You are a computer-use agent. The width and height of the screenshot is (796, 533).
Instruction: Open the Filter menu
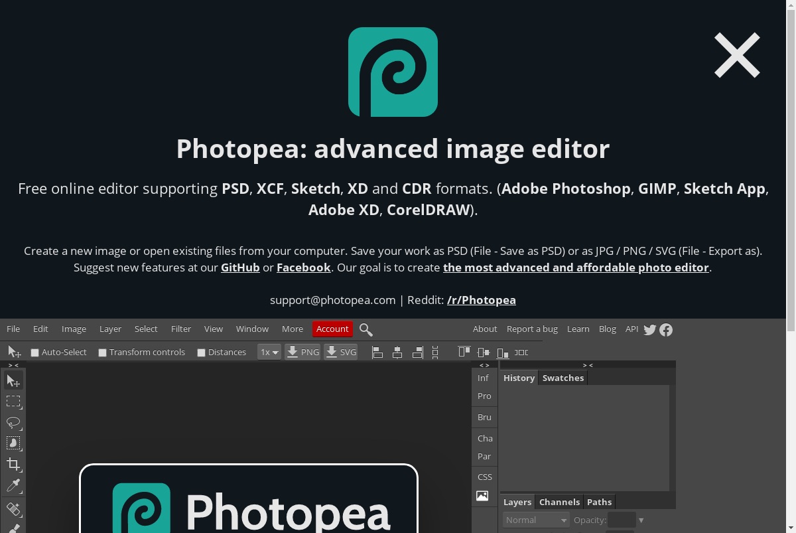pos(181,329)
